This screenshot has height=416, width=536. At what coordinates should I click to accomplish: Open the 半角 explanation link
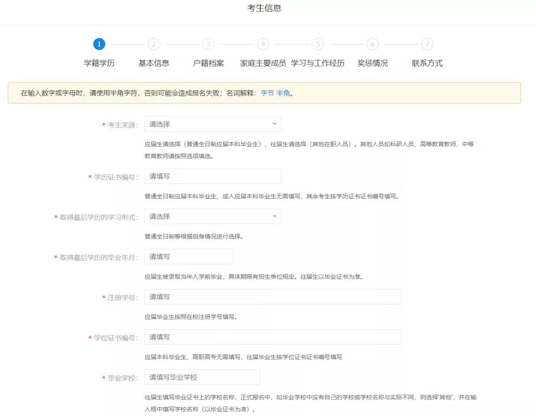(x=283, y=93)
